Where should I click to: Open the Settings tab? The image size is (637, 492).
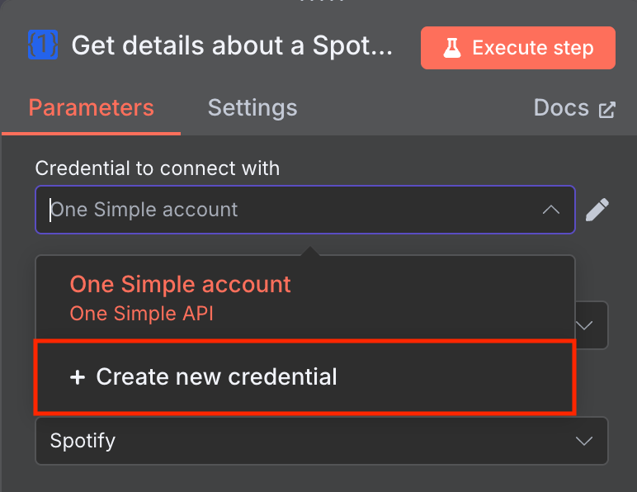[x=252, y=108]
